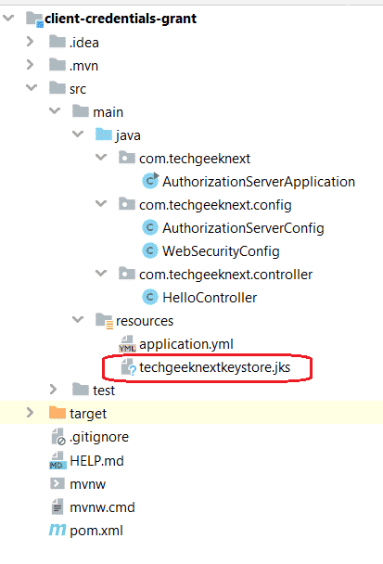Select the mvnw.cmd file
This screenshot has height=564, width=383.
coord(102,507)
